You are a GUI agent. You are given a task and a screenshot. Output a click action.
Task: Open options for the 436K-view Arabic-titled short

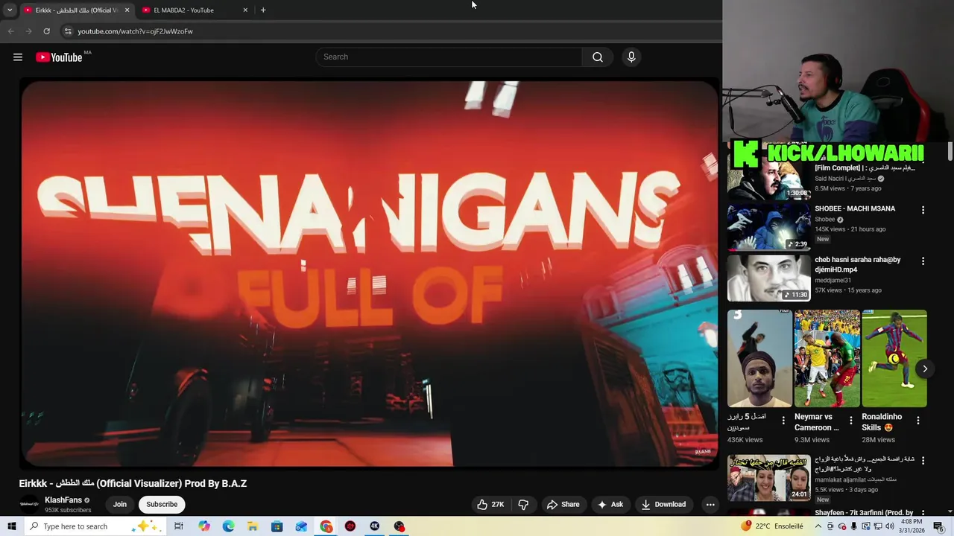click(783, 421)
